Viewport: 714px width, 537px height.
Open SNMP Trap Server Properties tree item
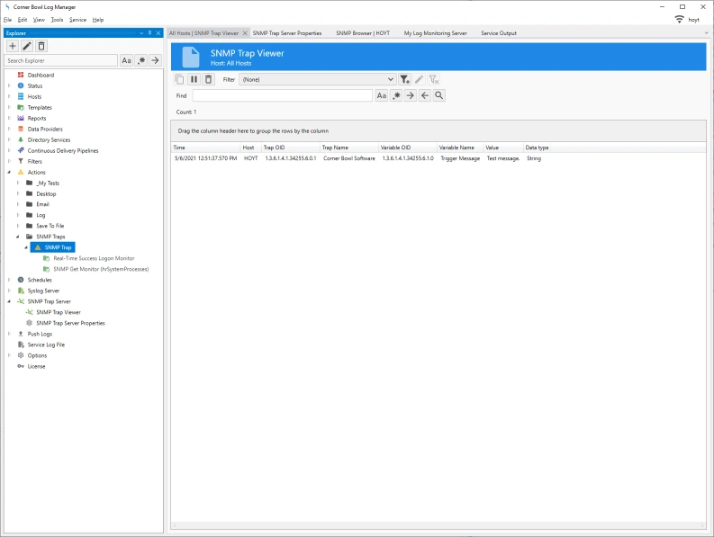point(70,323)
